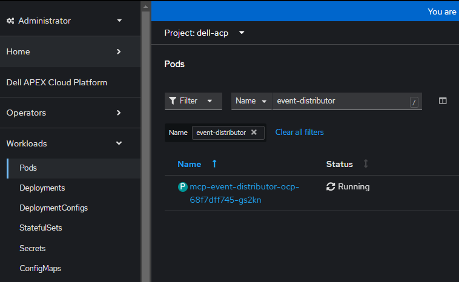Select Pods in the sidebar

(74, 168)
